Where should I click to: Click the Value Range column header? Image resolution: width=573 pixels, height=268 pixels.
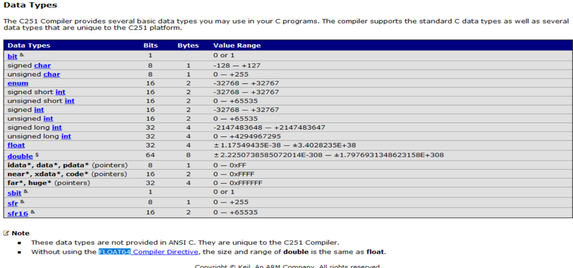tap(237, 45)
